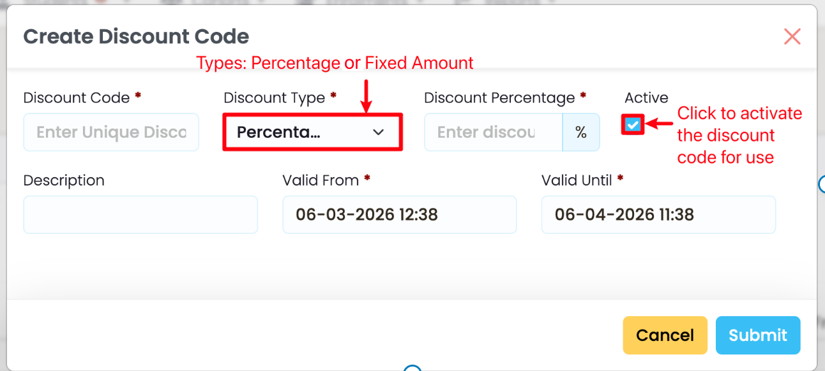Click the Valid From field label
The height and width of the screenshot is (371, 825).
321,180
